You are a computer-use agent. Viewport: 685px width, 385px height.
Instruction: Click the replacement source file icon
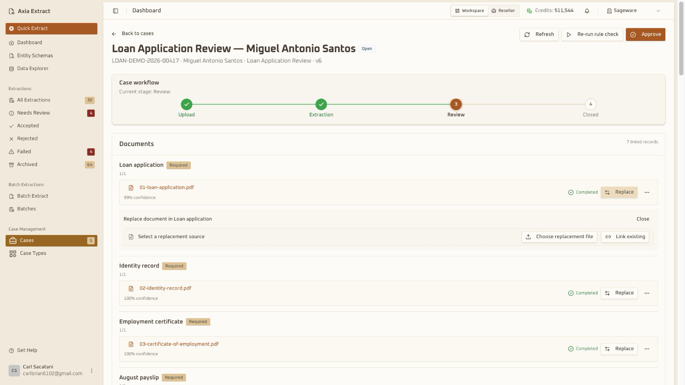click(131, 237)
